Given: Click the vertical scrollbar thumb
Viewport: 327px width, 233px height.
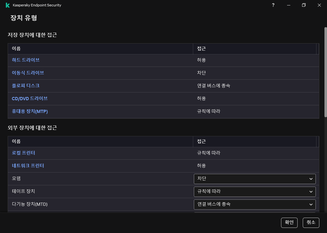Looking at the screenshot, I should [325, 72].
